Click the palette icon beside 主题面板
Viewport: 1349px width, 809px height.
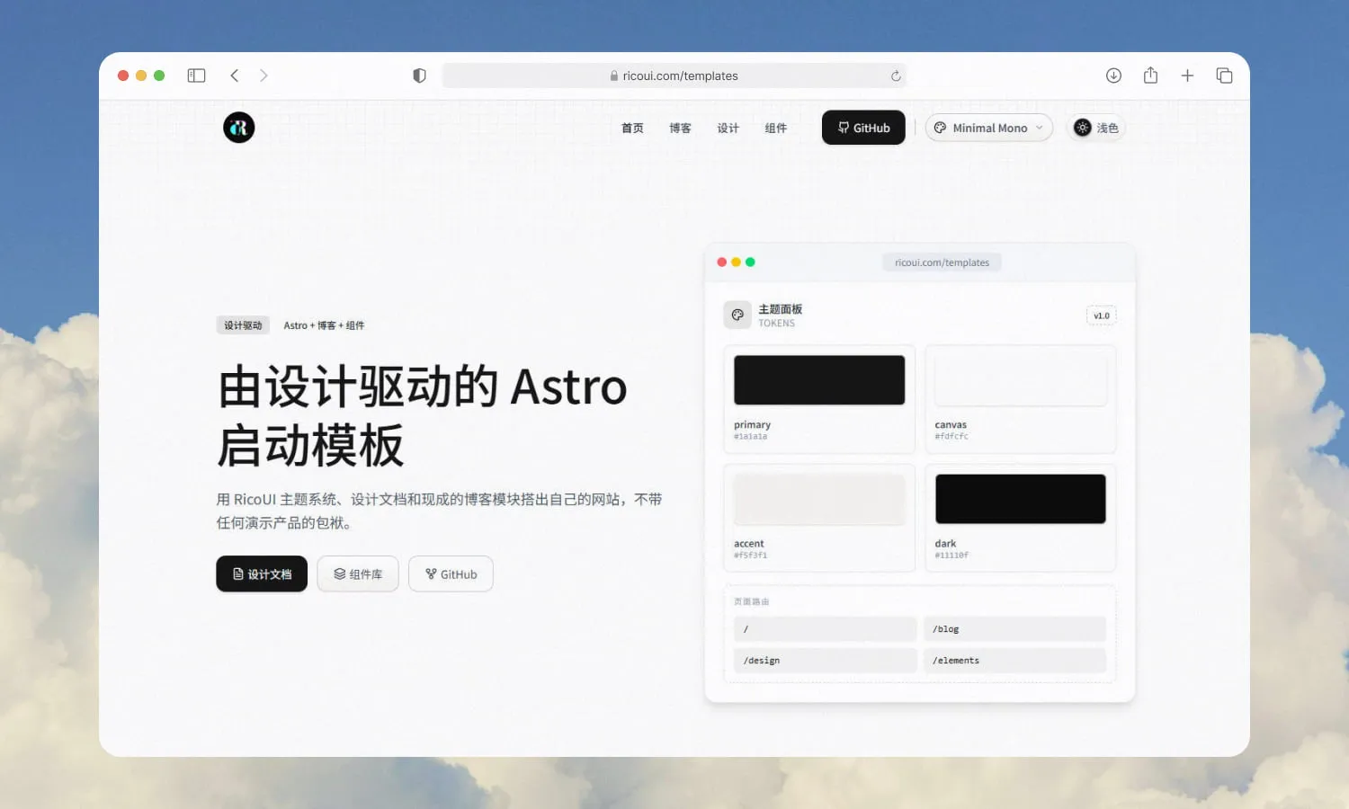pyautogui.click(x=737, y=315)
